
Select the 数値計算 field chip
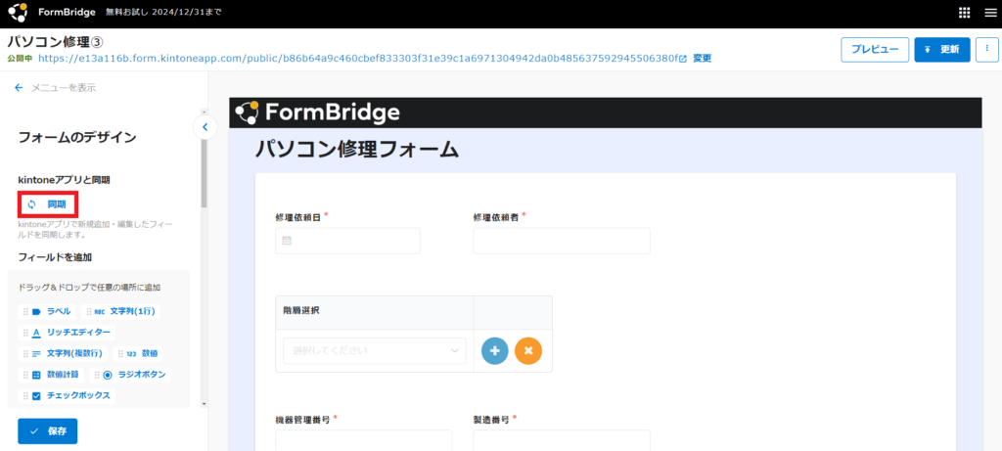click(55, 375)
